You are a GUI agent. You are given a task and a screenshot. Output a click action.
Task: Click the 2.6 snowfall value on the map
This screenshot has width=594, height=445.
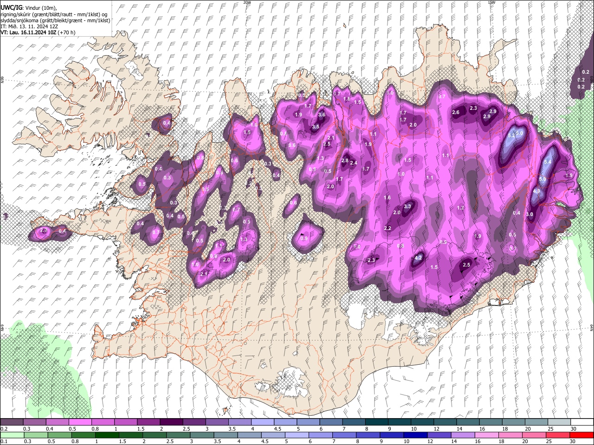(x=456, y=112)
